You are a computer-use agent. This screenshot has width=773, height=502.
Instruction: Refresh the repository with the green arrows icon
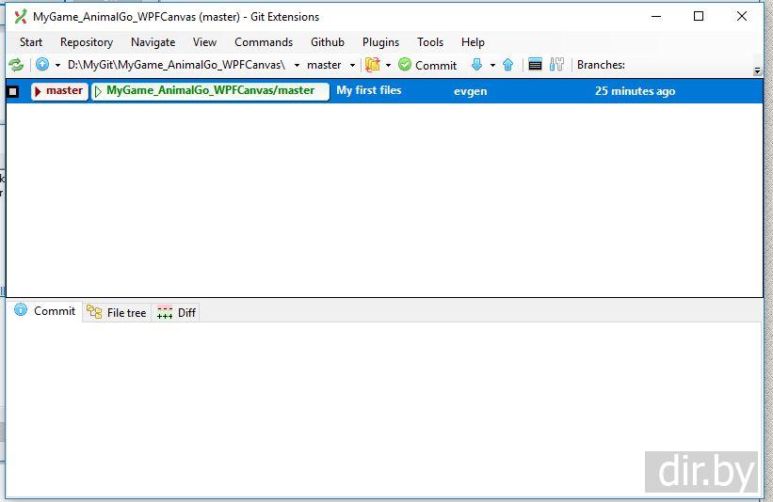16,65
